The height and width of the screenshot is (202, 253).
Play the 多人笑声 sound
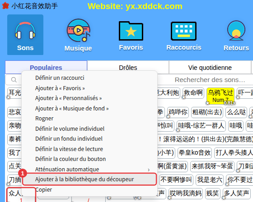[x=236, y=193]
